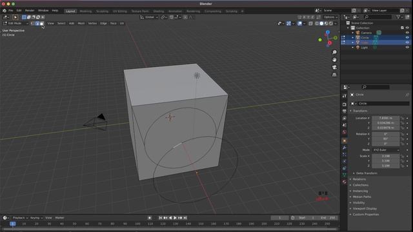The height and width of the screenshot is (232, 413).
Task: Open the File menu
Action: [11, 10]
